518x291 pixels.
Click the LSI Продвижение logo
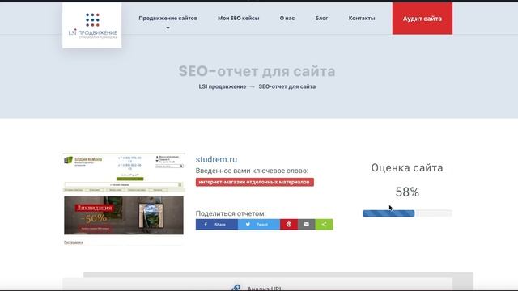coord(91,25)
